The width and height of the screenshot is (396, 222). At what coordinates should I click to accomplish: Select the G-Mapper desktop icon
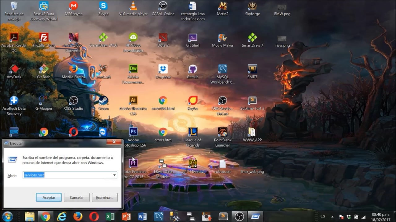tap(44, 103)
